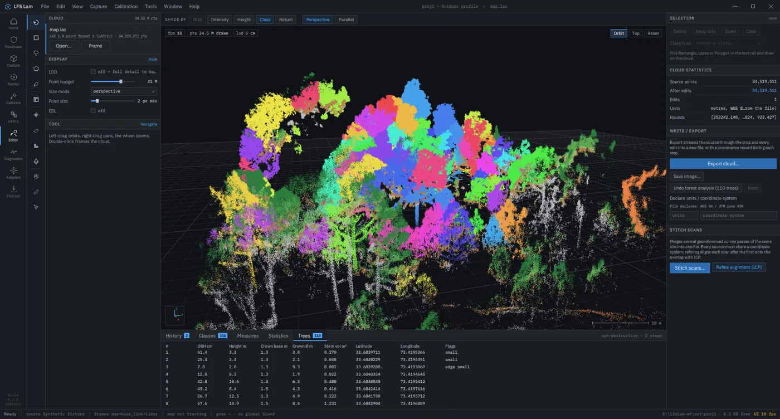Go to the Readiness shield icon
Screen dimensions: 780x419
13,42
